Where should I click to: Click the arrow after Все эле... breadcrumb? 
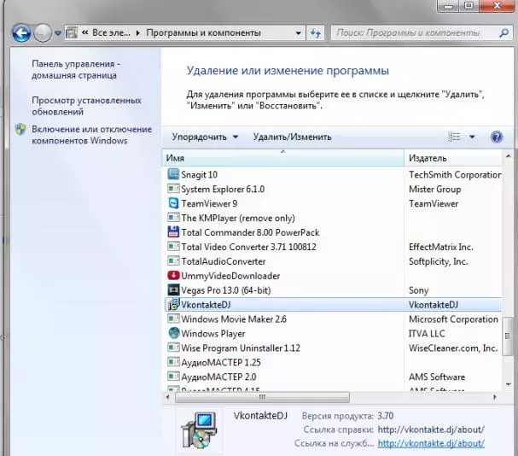[138, 32]
